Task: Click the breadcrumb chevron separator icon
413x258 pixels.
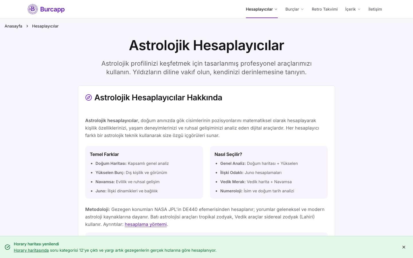Action: (x=27, y=26)
